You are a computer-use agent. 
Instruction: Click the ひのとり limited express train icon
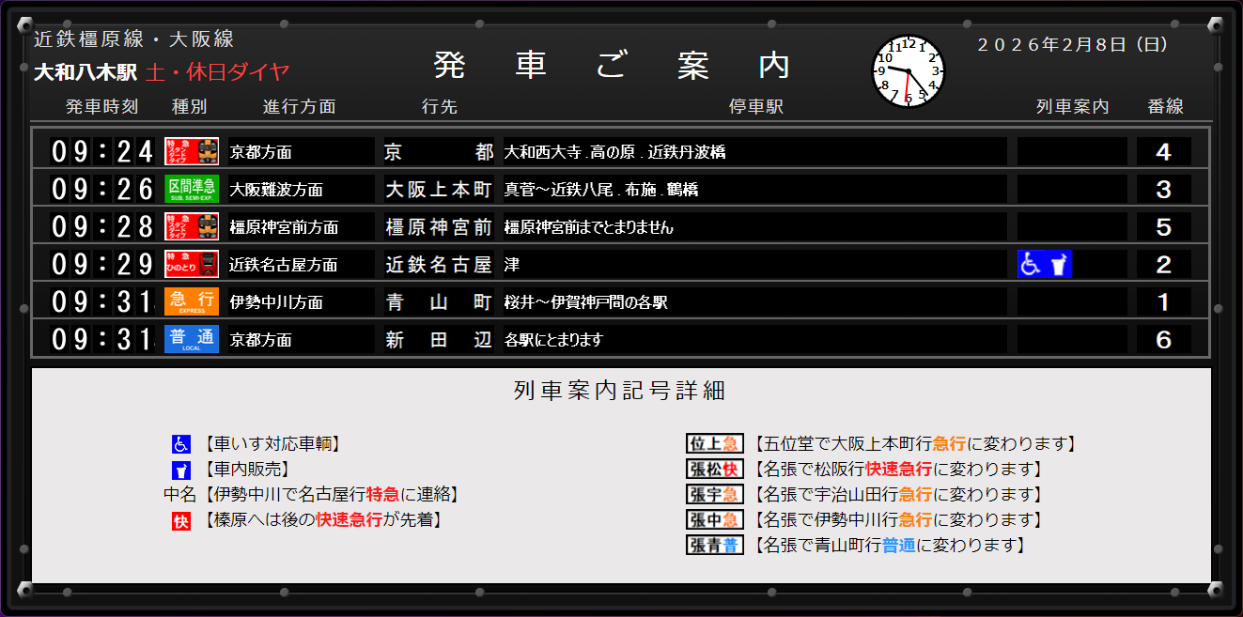192,264
